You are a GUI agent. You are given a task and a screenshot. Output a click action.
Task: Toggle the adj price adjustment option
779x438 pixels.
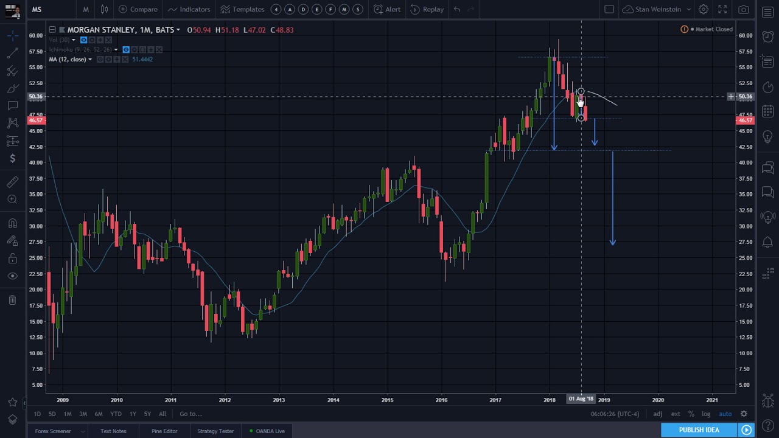[658, 414]
